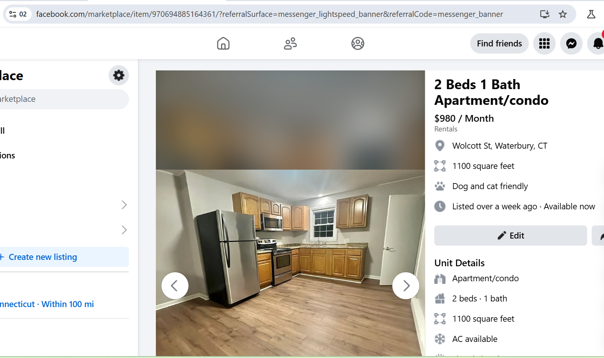Open the Facebook Home icon
Image resolution: width=604 pixels, height=358 pixels.
tap(223, 43)
